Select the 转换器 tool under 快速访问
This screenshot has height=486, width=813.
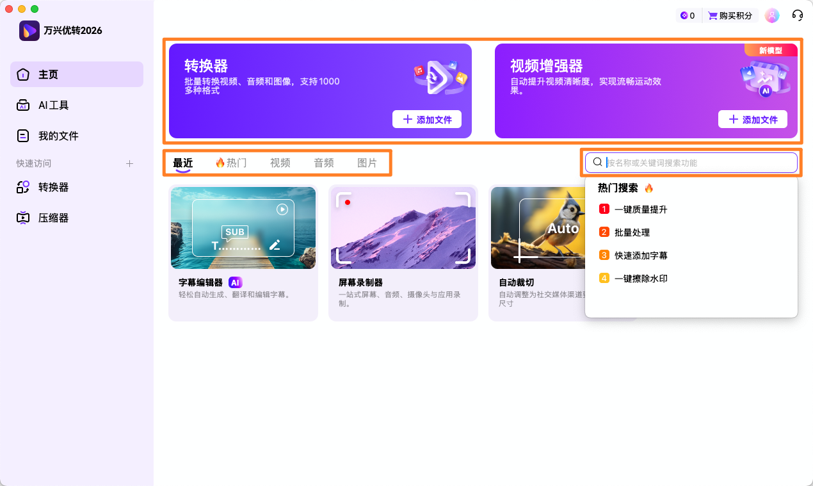(54, 187)
